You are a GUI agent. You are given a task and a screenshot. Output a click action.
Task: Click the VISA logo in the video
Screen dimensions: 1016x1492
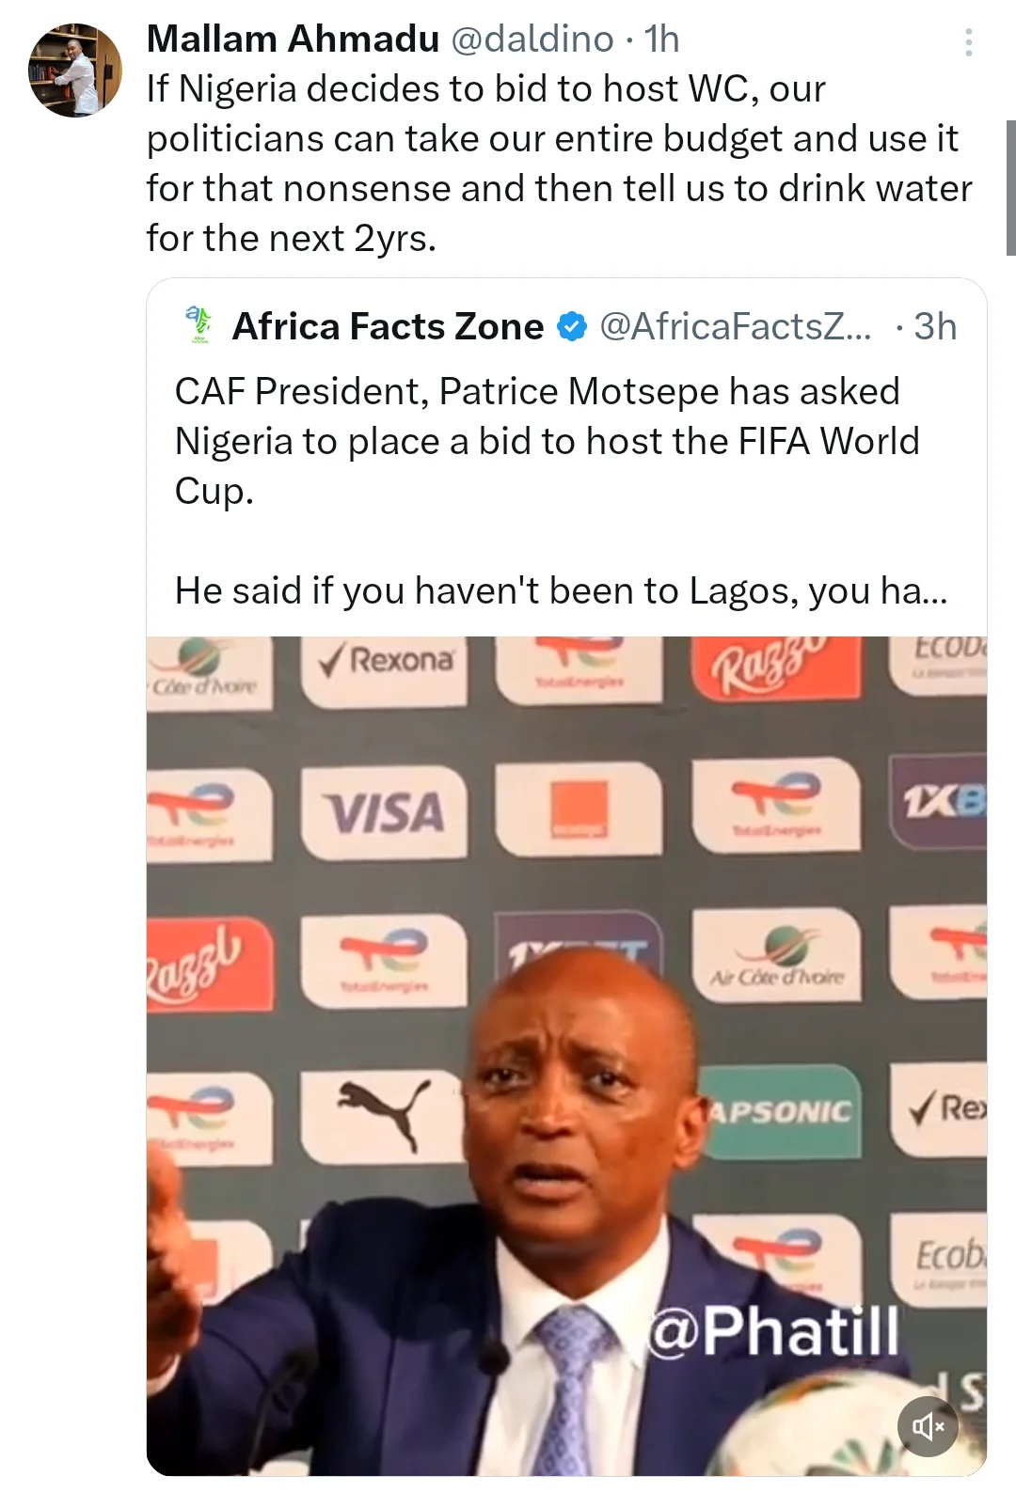click(x=384, y=812)
